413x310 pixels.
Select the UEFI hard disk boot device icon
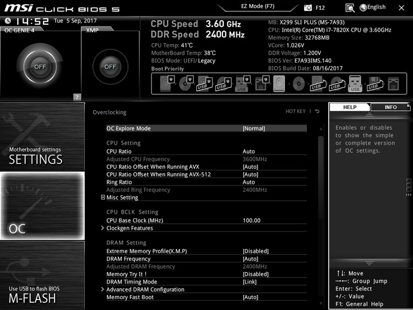click(167, 83)
